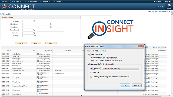This screenshot has height=97, width=173.
Task: Sort by the Location column header
Action: [68, 51]
